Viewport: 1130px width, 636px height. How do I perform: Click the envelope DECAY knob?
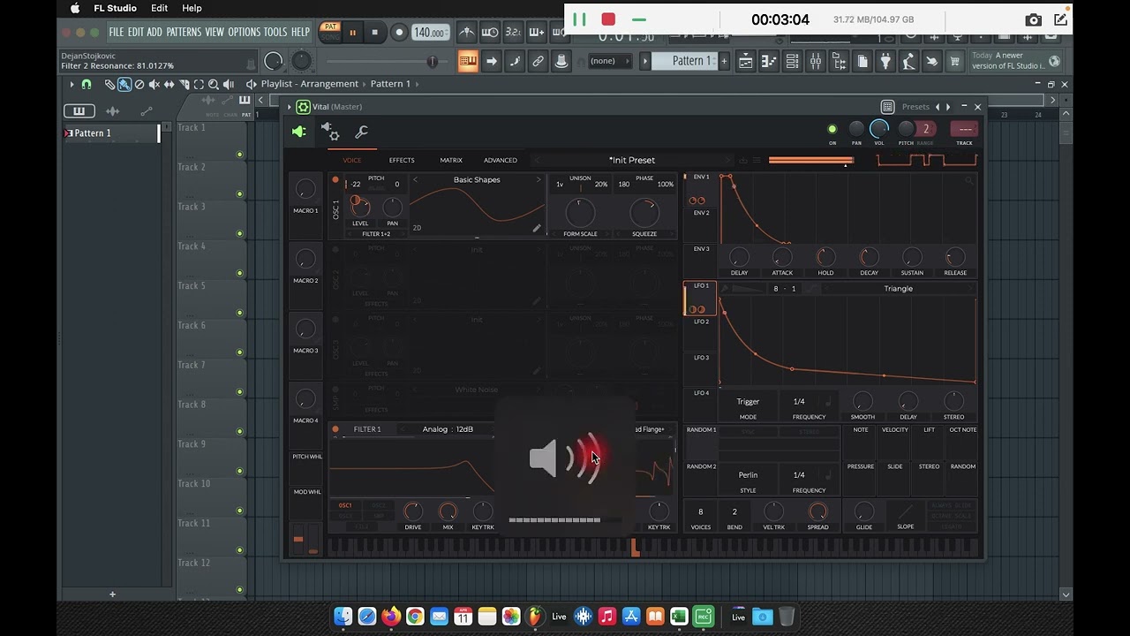[x=869, y=257]
